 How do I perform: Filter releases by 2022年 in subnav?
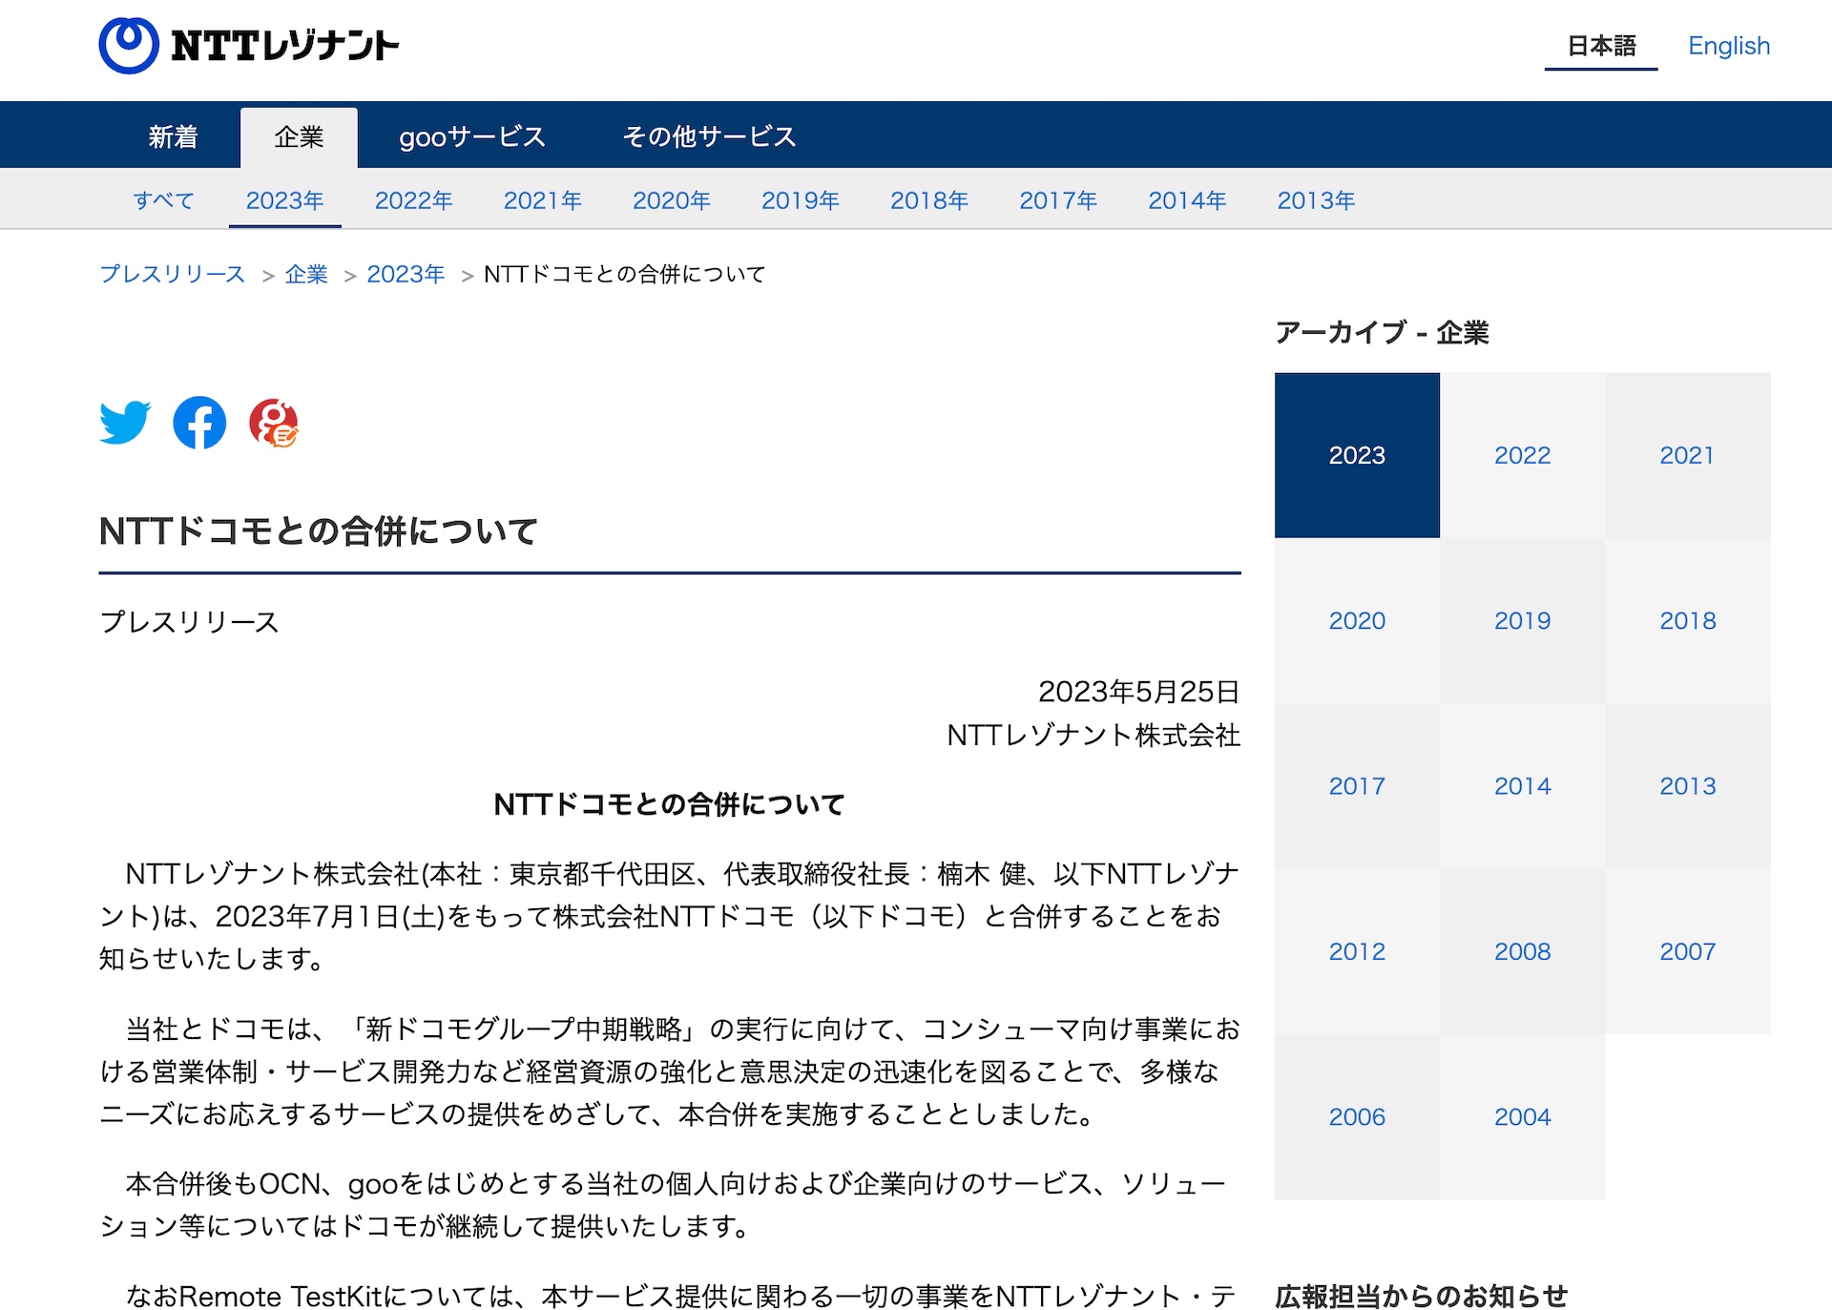tap(413, 200)
